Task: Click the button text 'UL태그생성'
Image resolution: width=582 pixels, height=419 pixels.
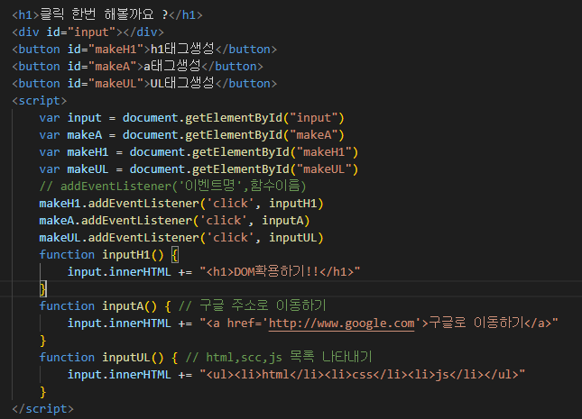Action: [x=182, y=83]
